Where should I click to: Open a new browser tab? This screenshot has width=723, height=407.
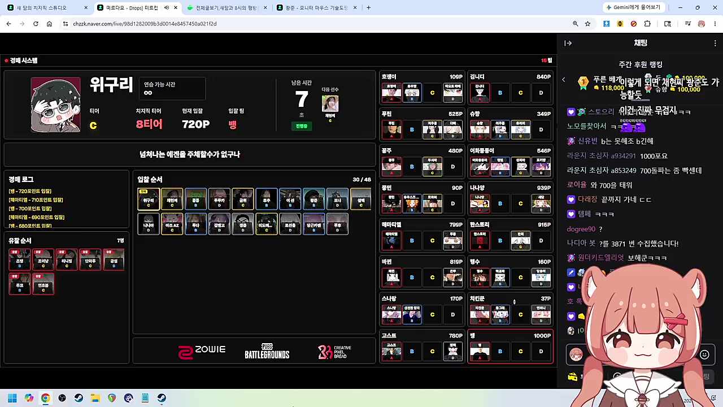[368, 8]
